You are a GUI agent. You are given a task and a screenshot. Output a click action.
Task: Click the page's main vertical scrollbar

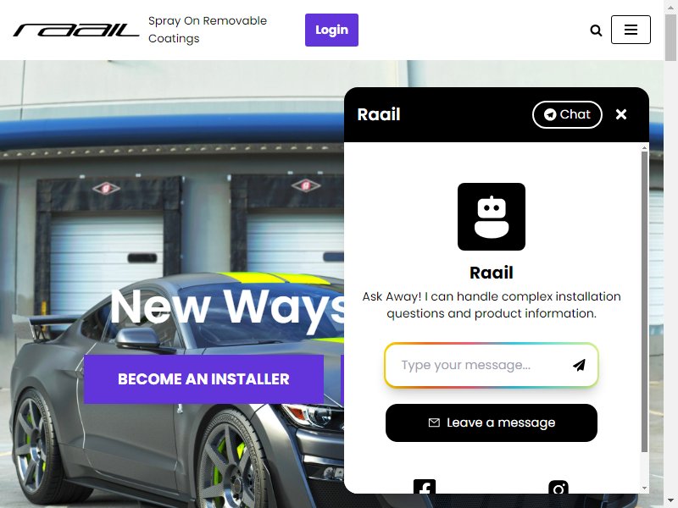[x=670, y=254]
